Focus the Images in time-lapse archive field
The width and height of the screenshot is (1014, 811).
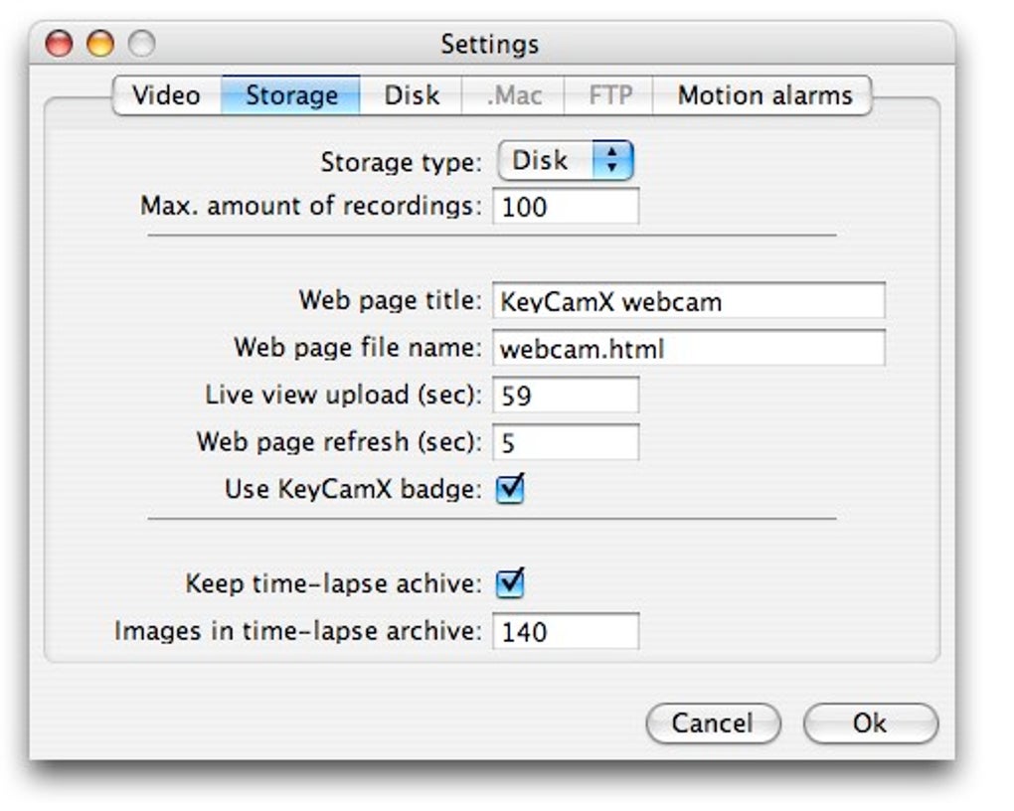point(566,631)
